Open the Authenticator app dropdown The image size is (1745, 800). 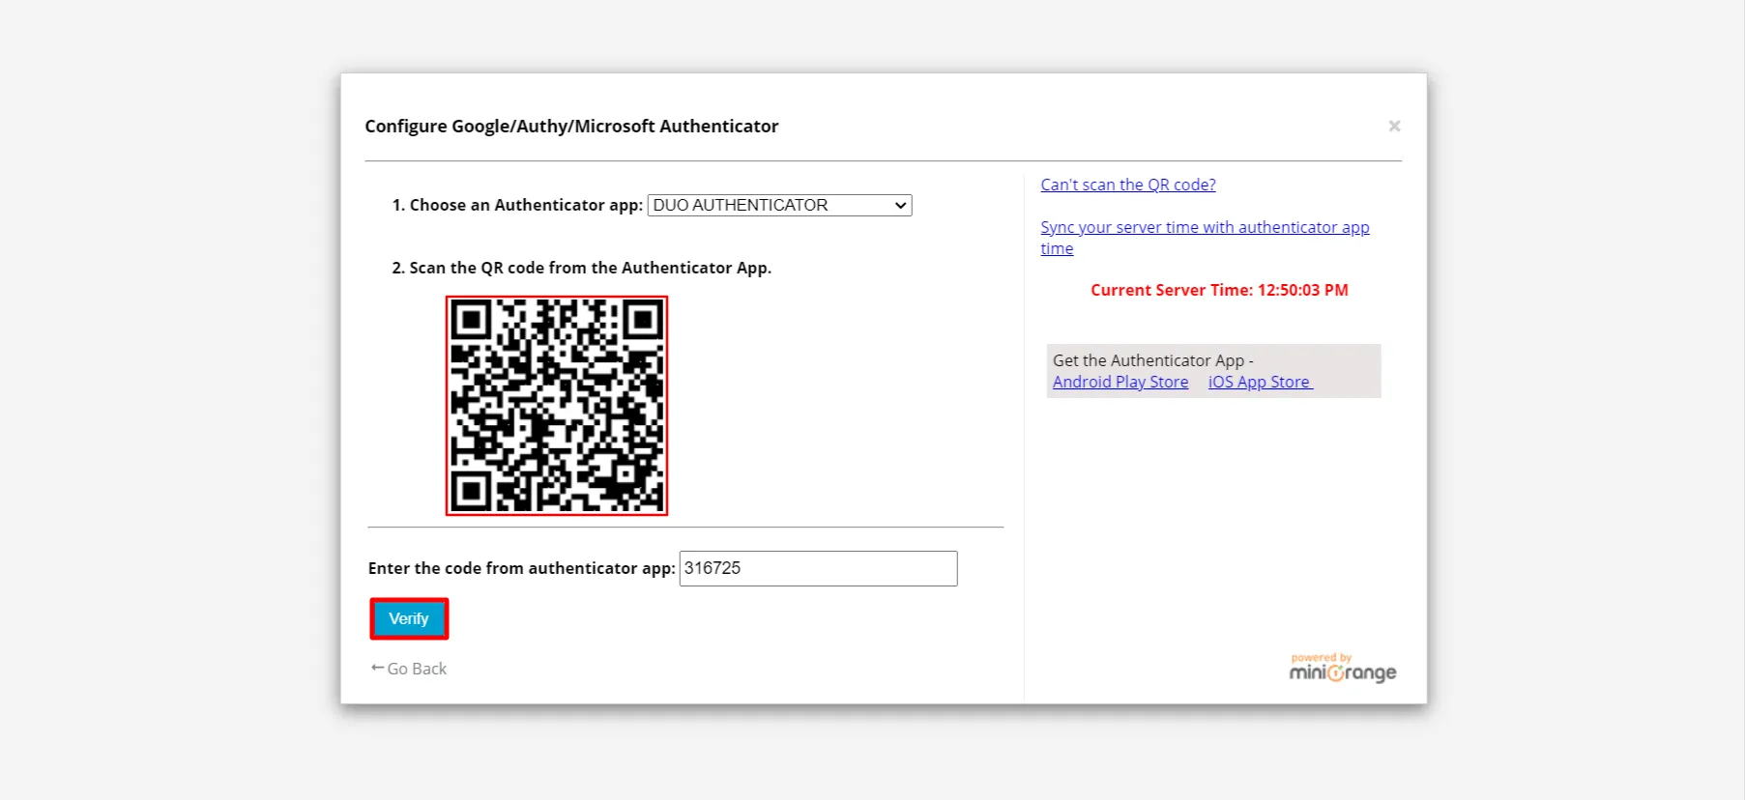[x=779, y=205]
